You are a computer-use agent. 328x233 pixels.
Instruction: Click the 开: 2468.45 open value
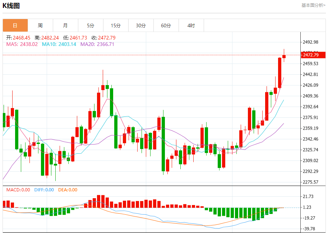[x=18, y=38]
